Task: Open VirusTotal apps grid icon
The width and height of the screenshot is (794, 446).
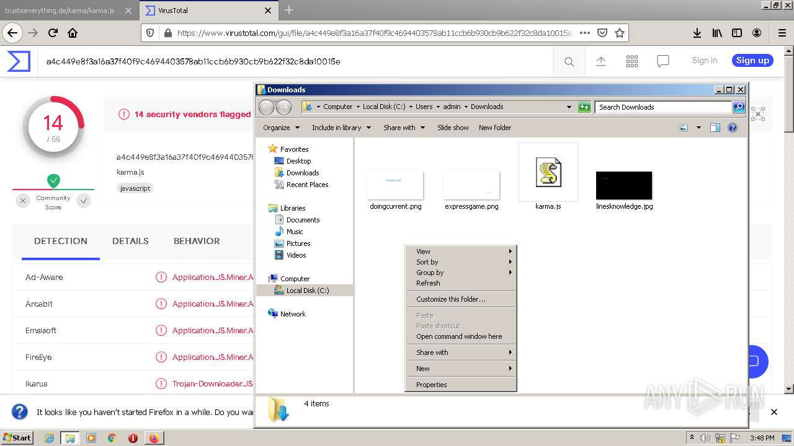Action: (632, 61)
